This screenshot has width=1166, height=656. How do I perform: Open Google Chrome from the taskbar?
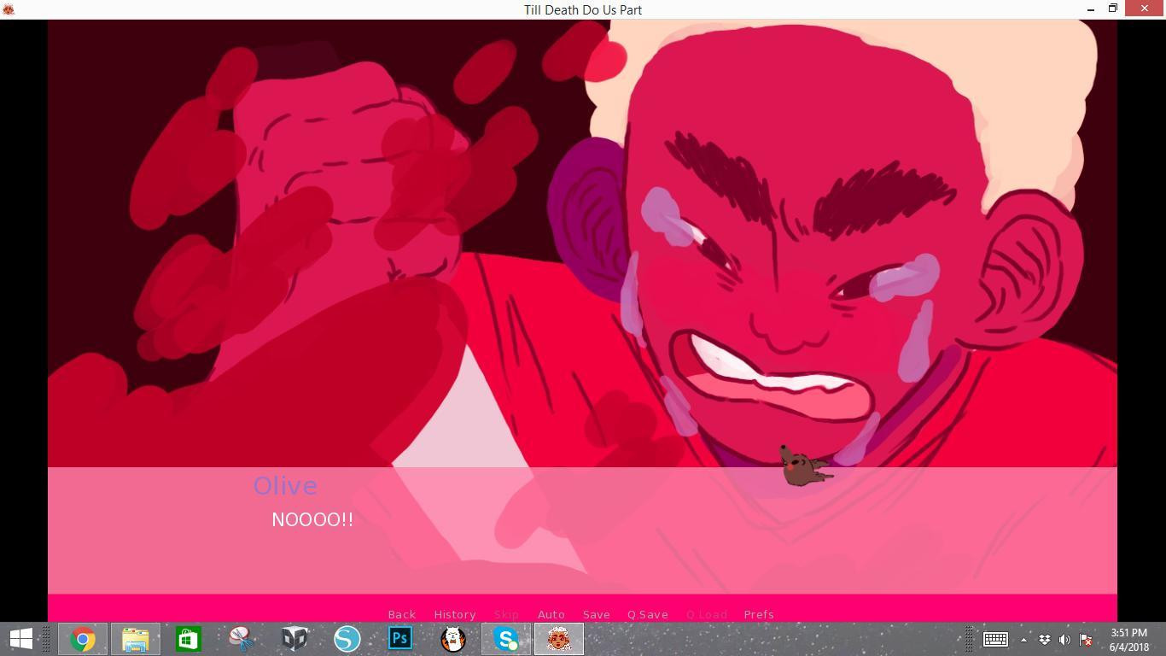[x=83, y=639]
